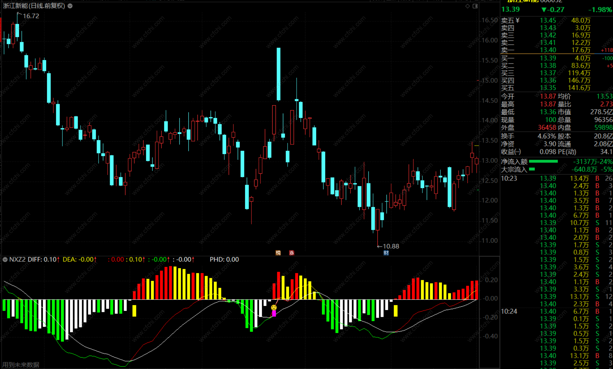The height and width of the screenshot is (369, 613).
Task: Click the red 涨 marker icon
Action: (x=291, y=253)
